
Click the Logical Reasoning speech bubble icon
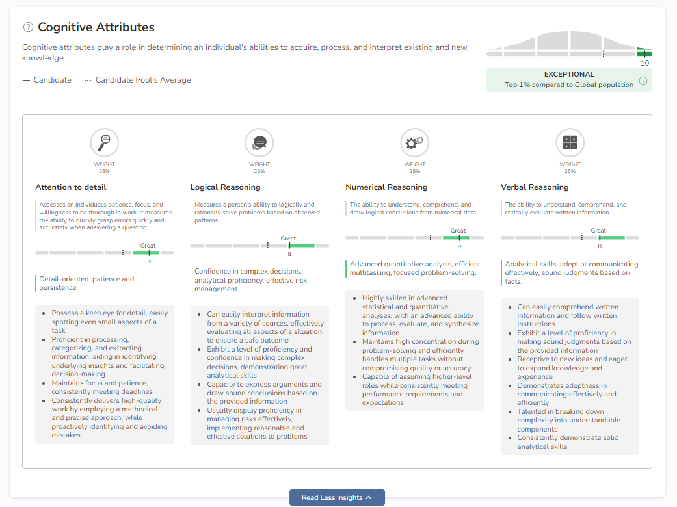coord(259,142)
